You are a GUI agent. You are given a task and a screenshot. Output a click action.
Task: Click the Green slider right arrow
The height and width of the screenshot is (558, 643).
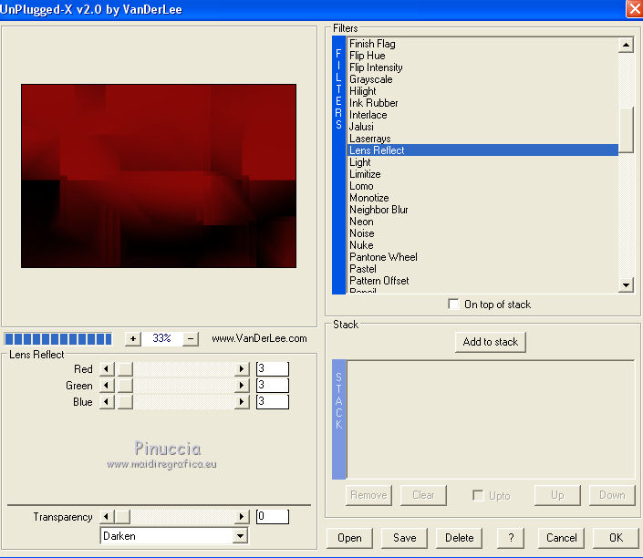point(242,386)
